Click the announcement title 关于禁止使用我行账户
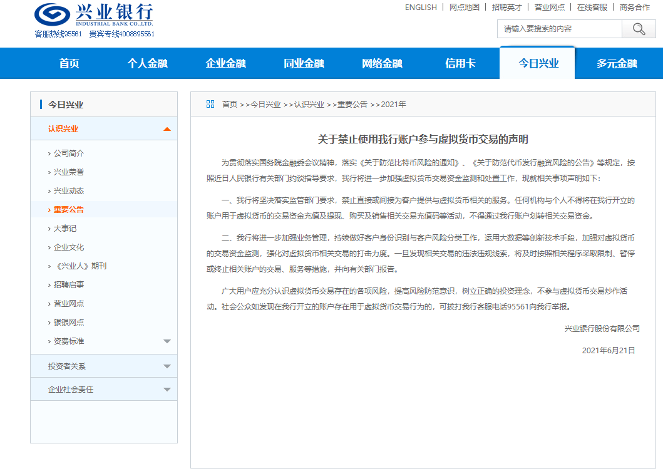This screenshot has width=663, height=471. [x=423, y=139]
